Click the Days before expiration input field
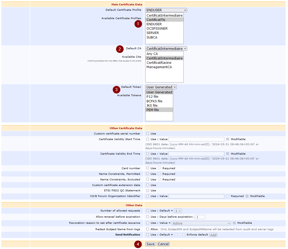Viewport: 288px width, 249px height. (200, 217)
